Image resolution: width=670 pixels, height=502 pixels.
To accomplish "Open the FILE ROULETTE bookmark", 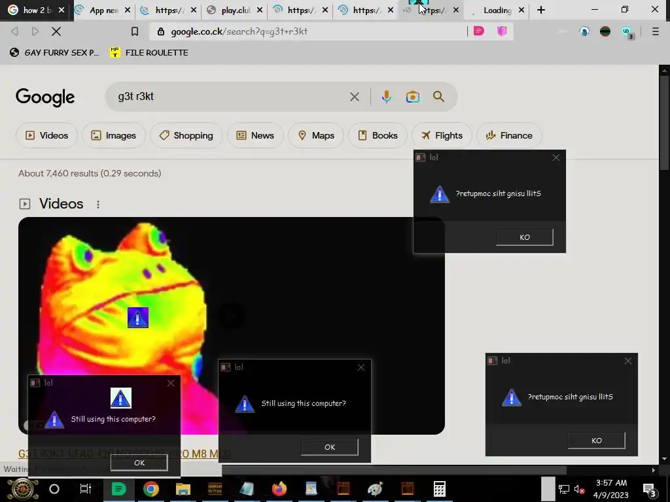I will pos(149,52).
